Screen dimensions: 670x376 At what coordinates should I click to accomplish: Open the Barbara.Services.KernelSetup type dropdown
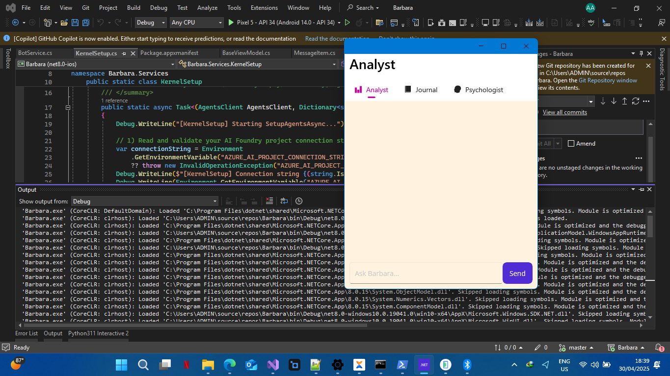click(x=258, y=64)
